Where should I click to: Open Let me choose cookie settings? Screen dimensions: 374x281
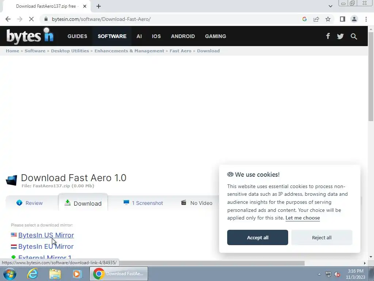click(303, 218)
